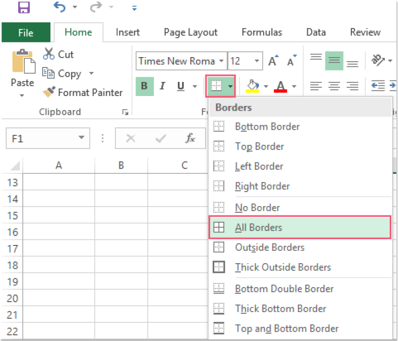
Task: Open the font name dropdown
Action: [222, 61]
